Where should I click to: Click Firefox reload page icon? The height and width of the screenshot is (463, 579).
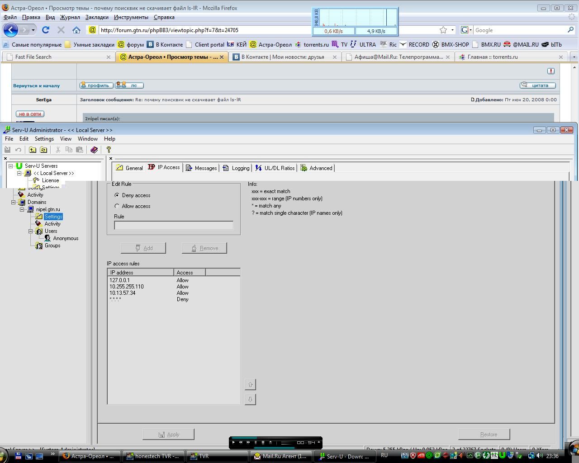(45, 30)
